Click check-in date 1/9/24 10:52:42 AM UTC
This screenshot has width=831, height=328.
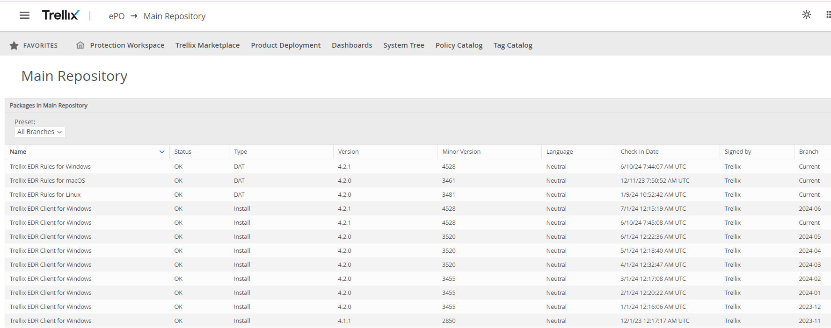click(653, 194)
